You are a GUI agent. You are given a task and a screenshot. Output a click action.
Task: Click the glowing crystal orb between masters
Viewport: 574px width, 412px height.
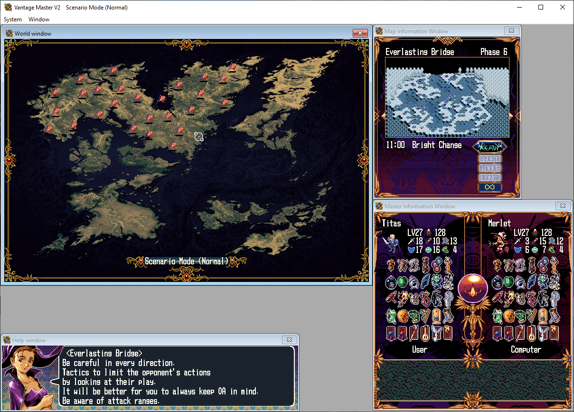pyautogui.click(x=473, y=288)
